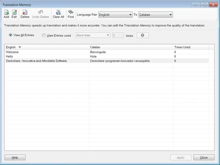The image size is (220, 165).
Task: Click the Close button at bottom
Action: (204, 158)
